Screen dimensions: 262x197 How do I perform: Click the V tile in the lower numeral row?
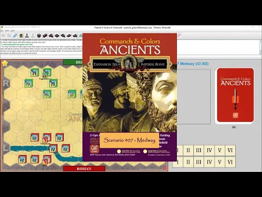click(219, 162)
